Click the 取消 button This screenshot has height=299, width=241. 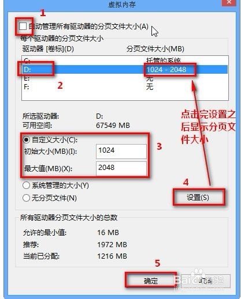pos(206,281)
